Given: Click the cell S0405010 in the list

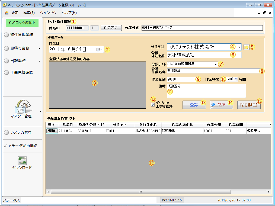Looking at the screenshot, I should pyautogui.click(x=91, y=131).
